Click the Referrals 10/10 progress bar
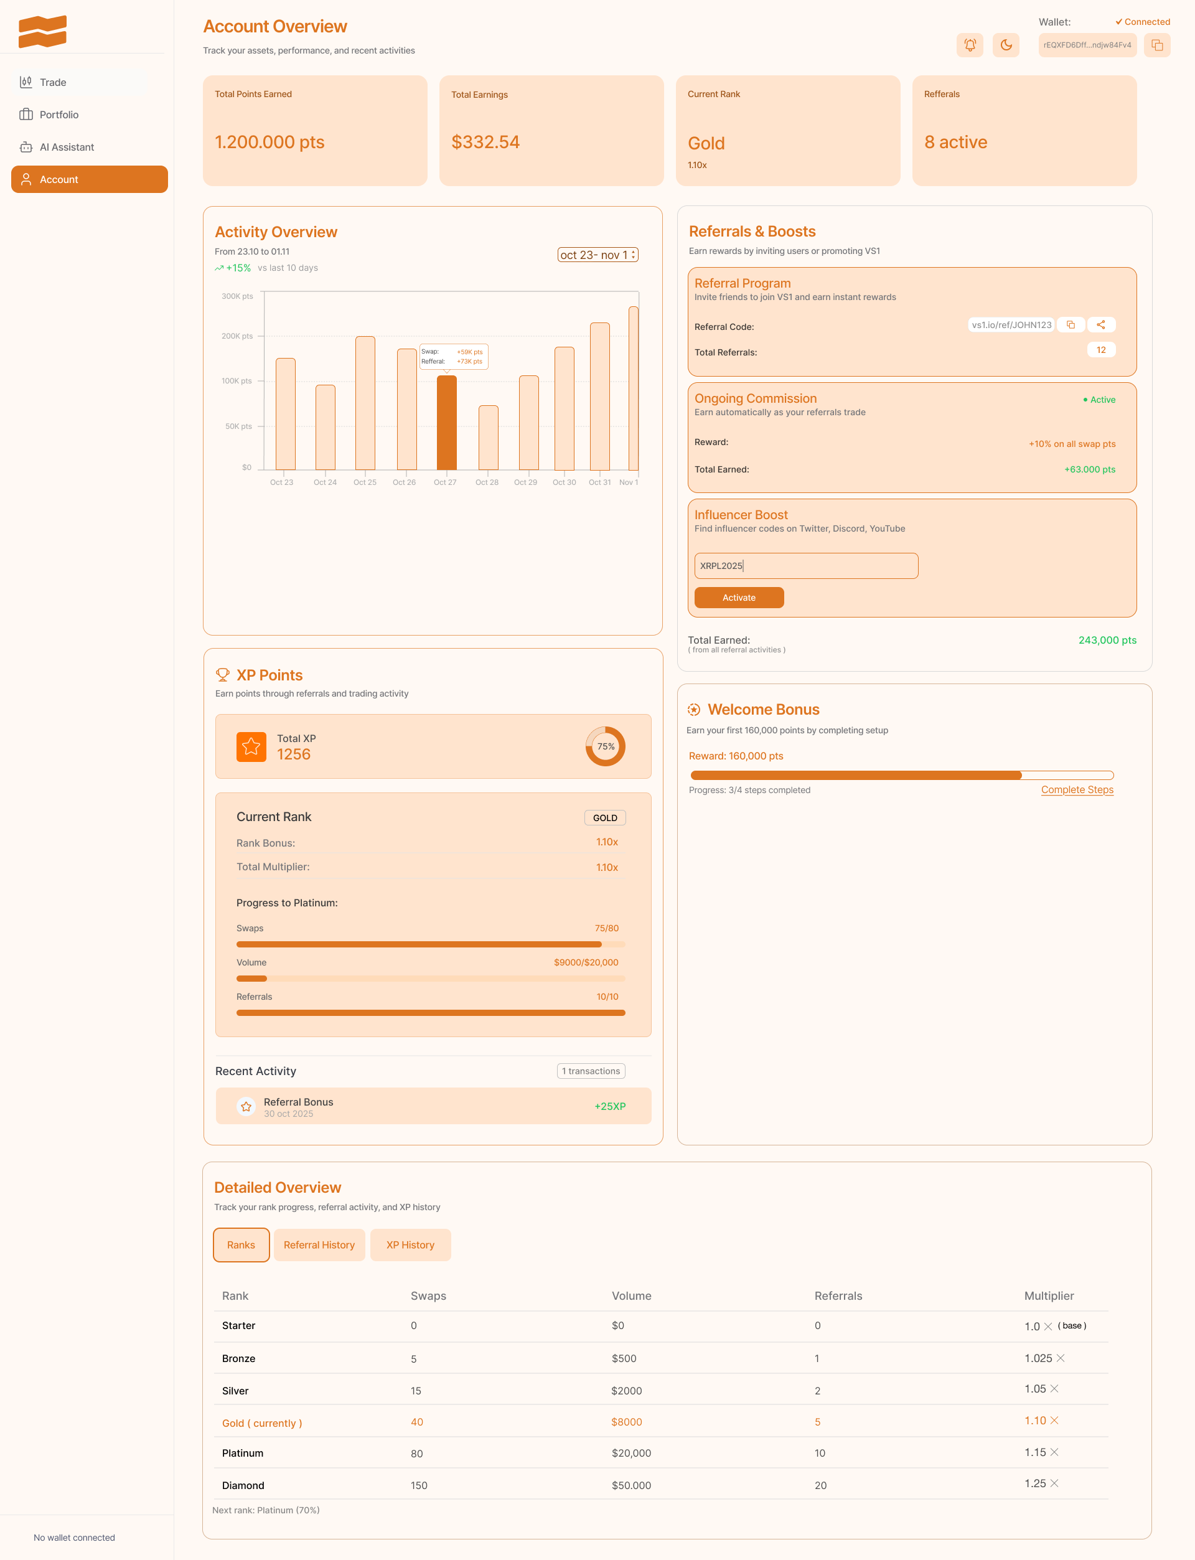This screenshot has width=1195, height=1560. [430, 1012]
